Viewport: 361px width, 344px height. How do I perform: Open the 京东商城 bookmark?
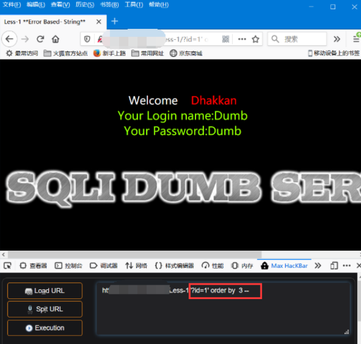point(186,53)
